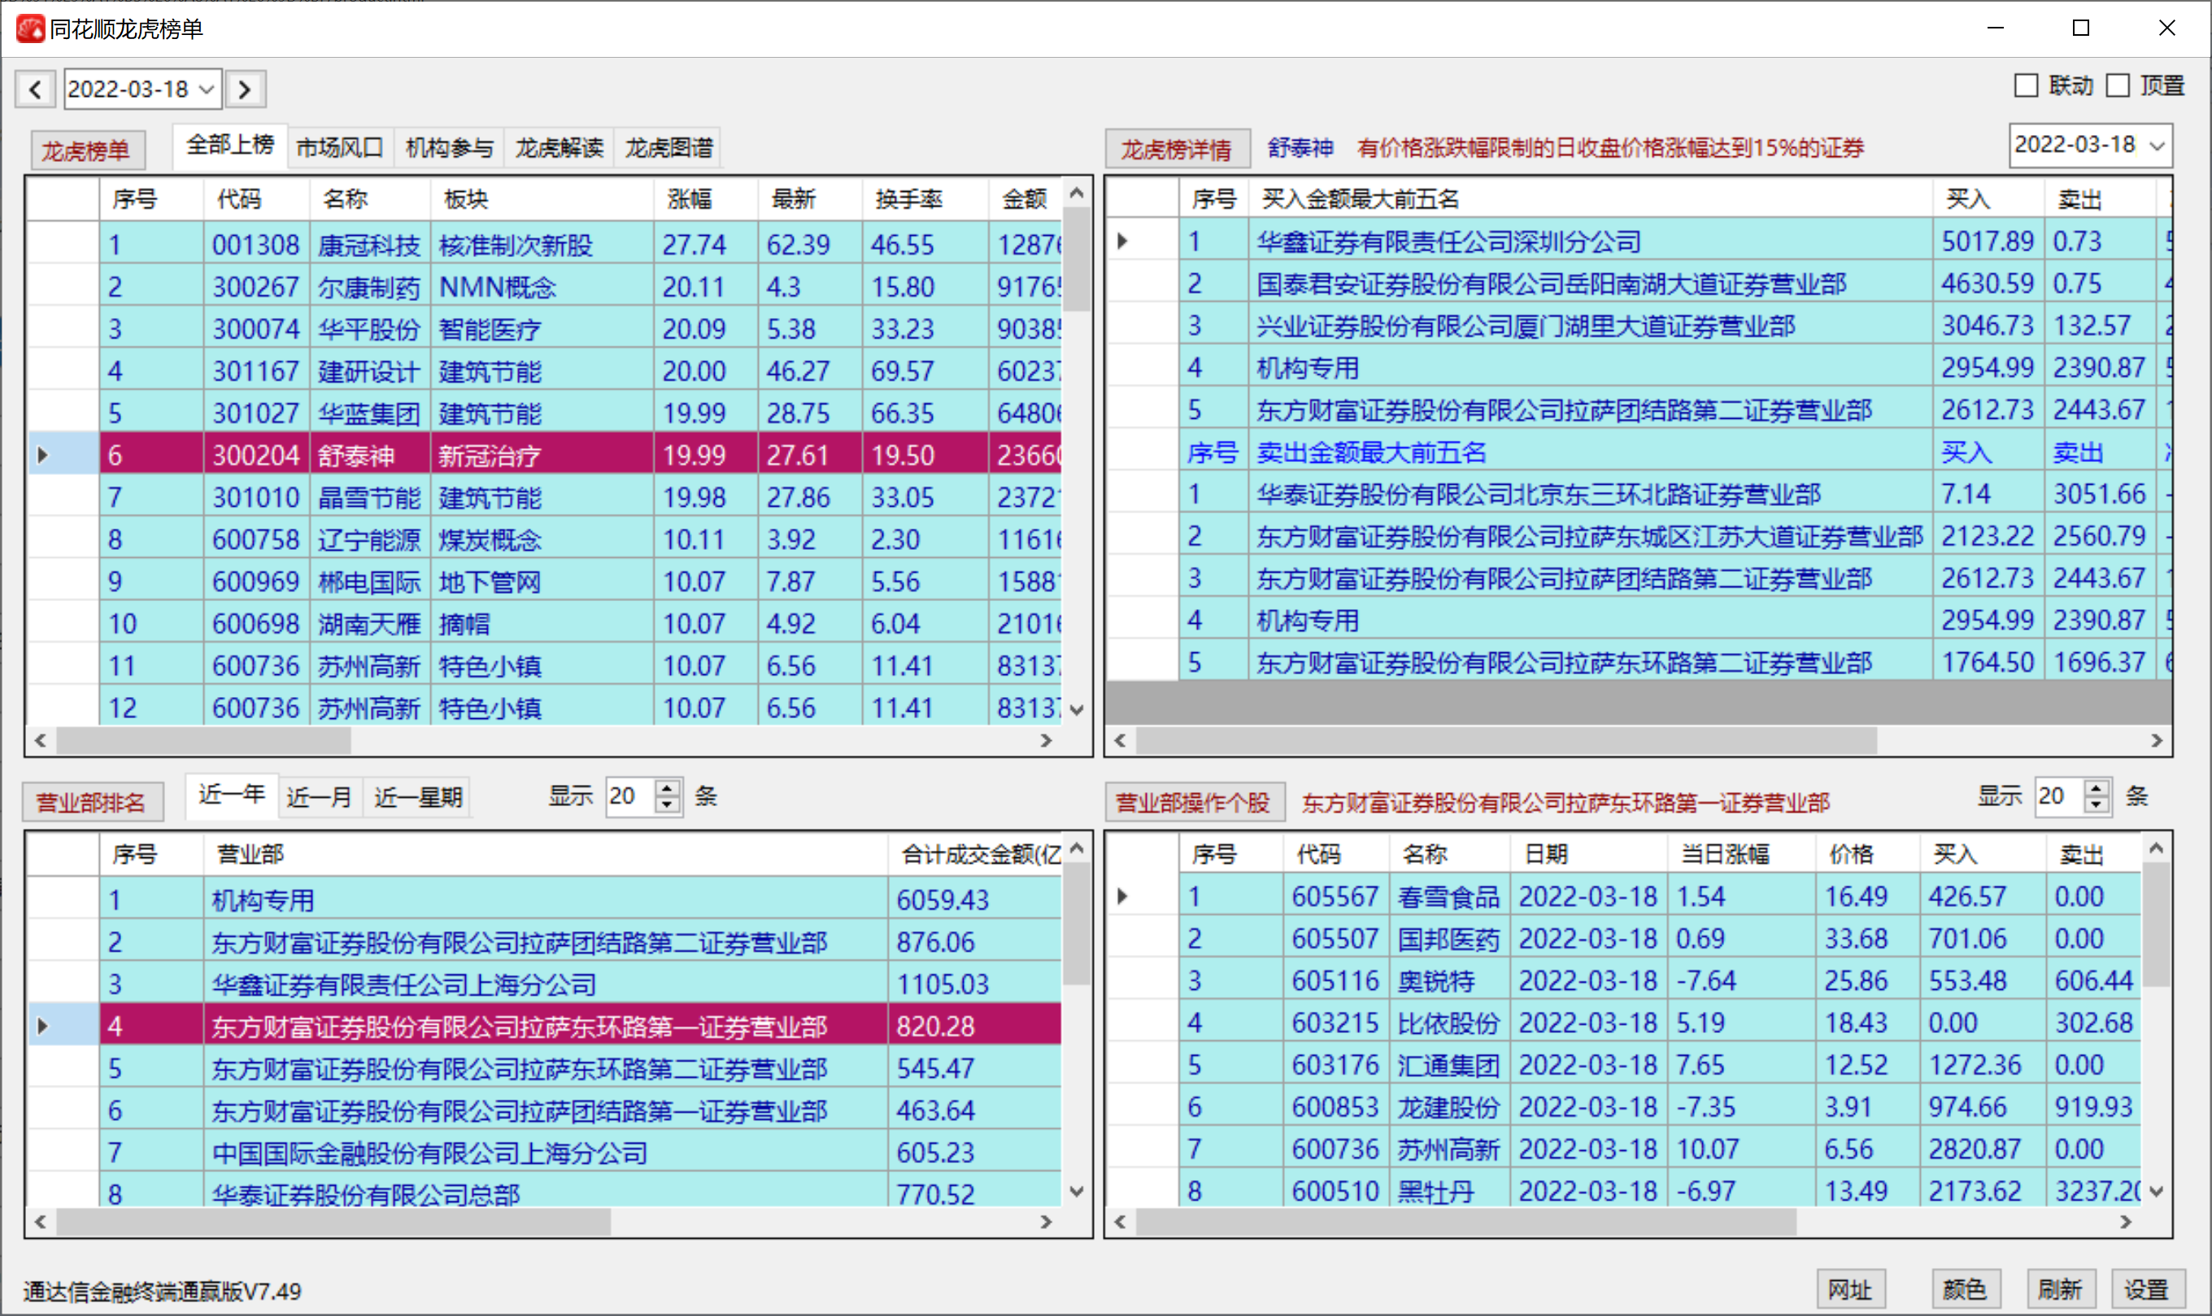Screen dimensions: 2212x1316
Task: Enable the 联动 checkbox
Action: tap(2026, 86)
